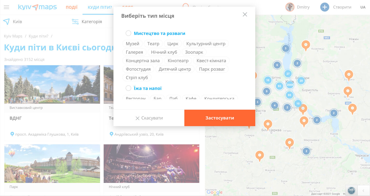The height and width of the screenshot is (196, 370).
Task: Switch to the Події tab
Action: (x=71, y=7)
